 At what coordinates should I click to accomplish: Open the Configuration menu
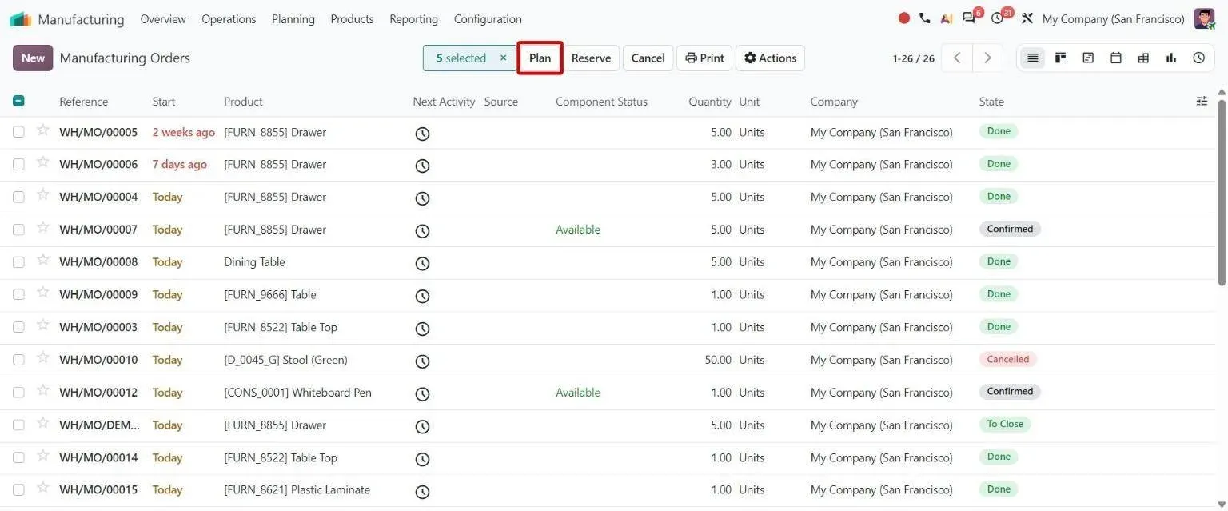pyautogui.click(x=488, y=18)
